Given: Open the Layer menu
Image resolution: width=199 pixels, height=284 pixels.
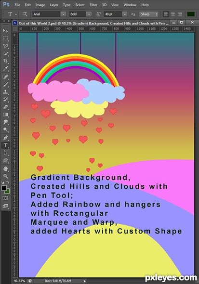Looking at the screenshot, I should pos(54,5).
